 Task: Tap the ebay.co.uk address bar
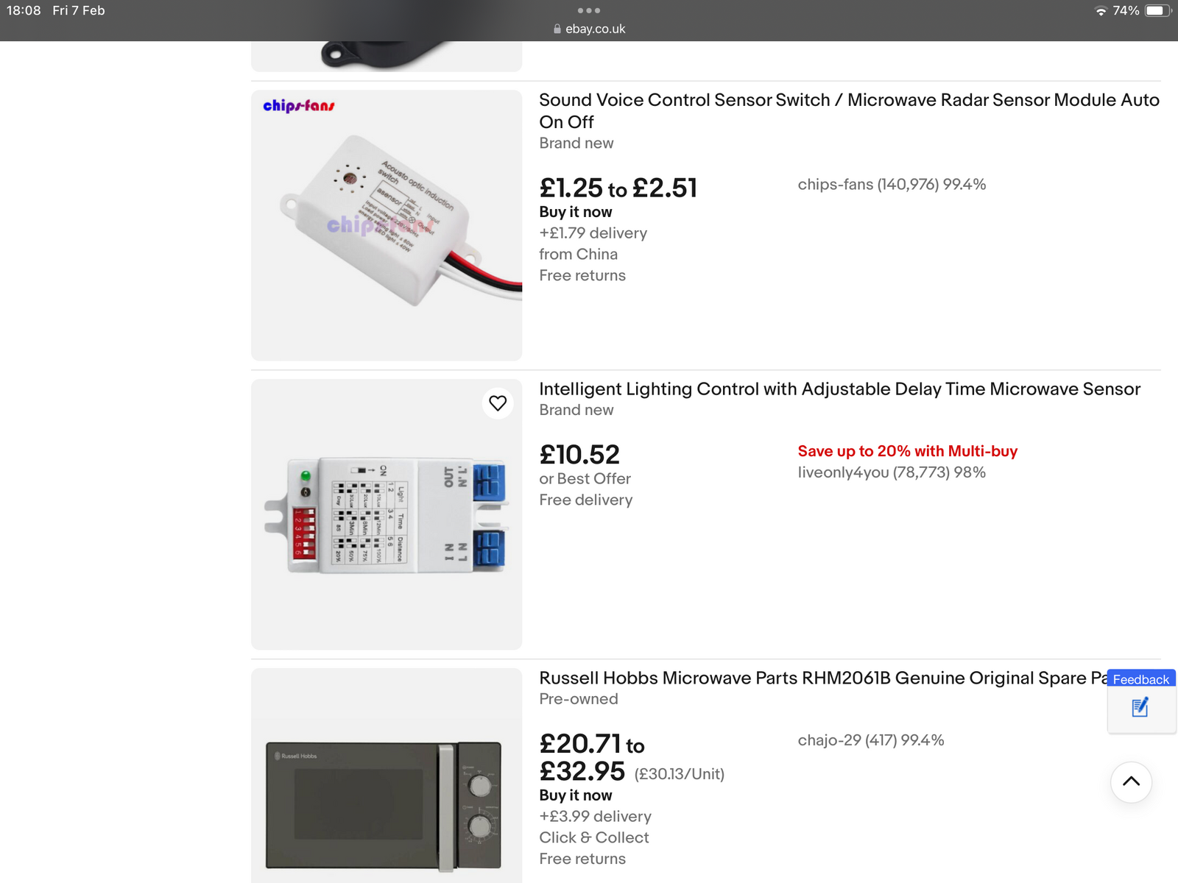point(595,29)
